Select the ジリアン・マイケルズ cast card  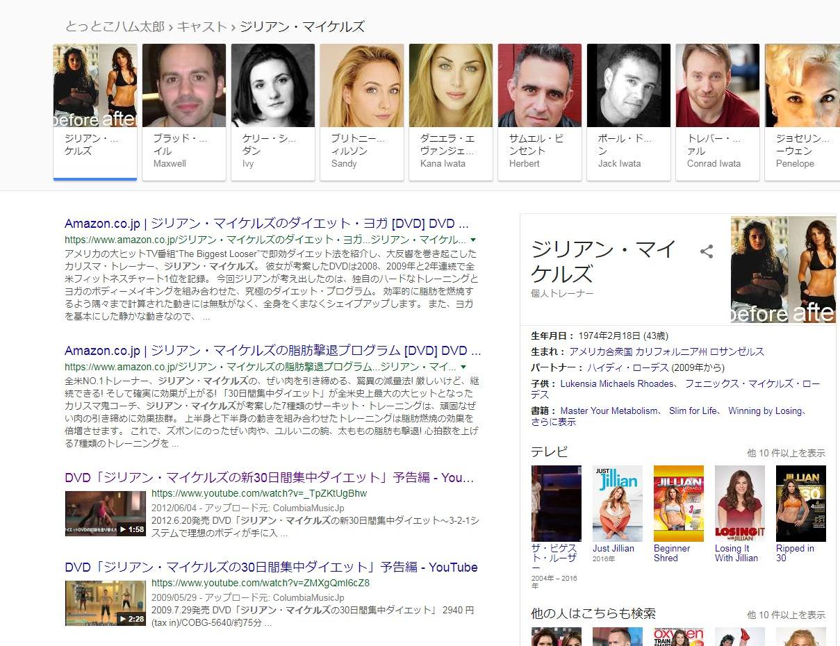coord(95,112)
